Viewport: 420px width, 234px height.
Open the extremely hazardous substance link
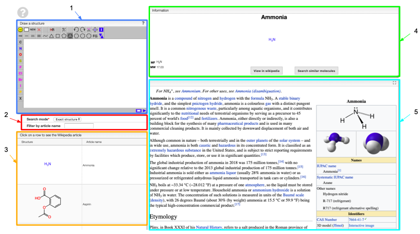[x=175, y=150]
